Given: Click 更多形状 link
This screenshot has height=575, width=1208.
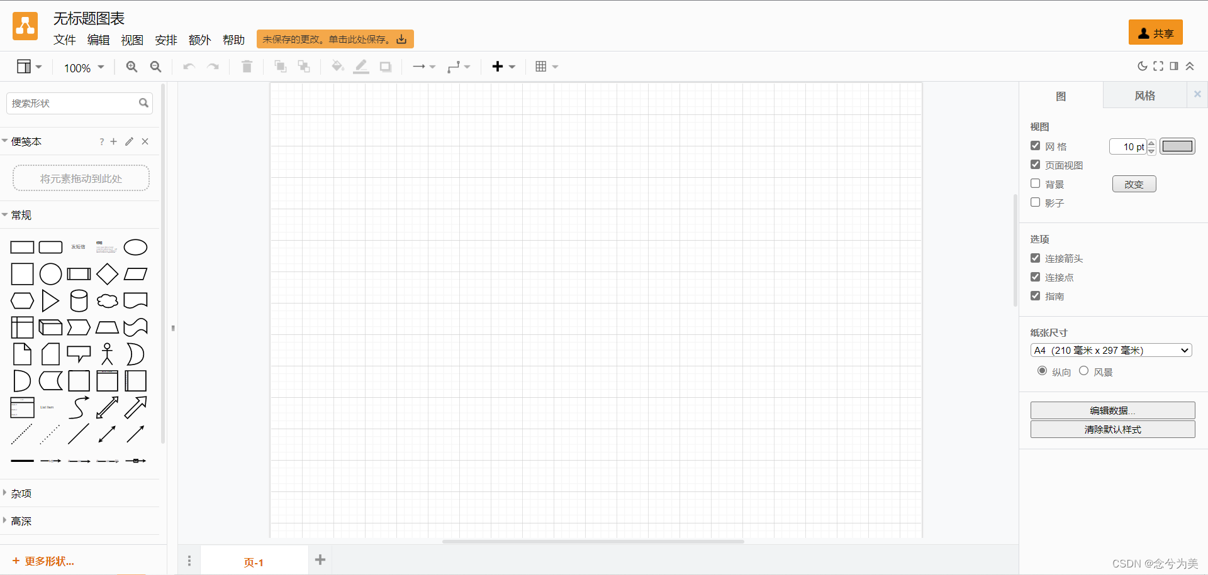Looking at the screenshot, I should (x=43, y=561).
